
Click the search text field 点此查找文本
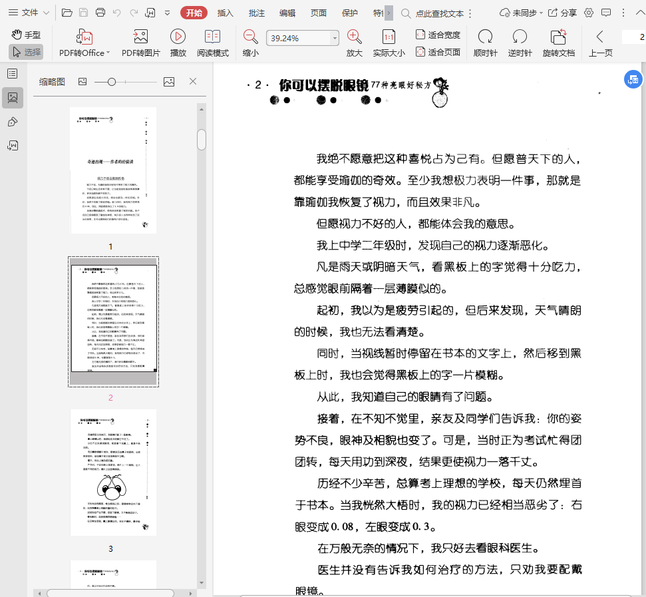click(x=440, y=13)
